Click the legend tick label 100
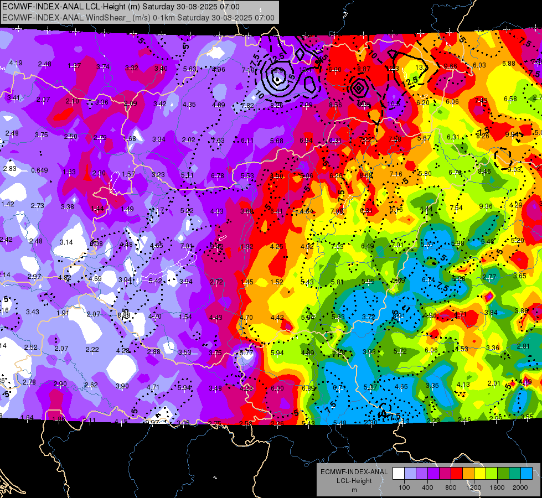The height and width of the screenshot is (498, 542). click(404, 487)
